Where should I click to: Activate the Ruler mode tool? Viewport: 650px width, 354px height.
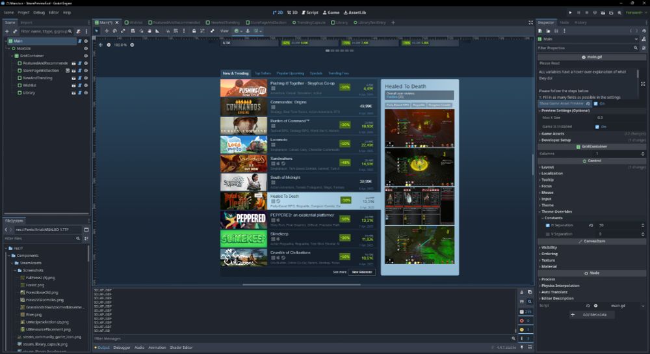(x=157, y=31)
